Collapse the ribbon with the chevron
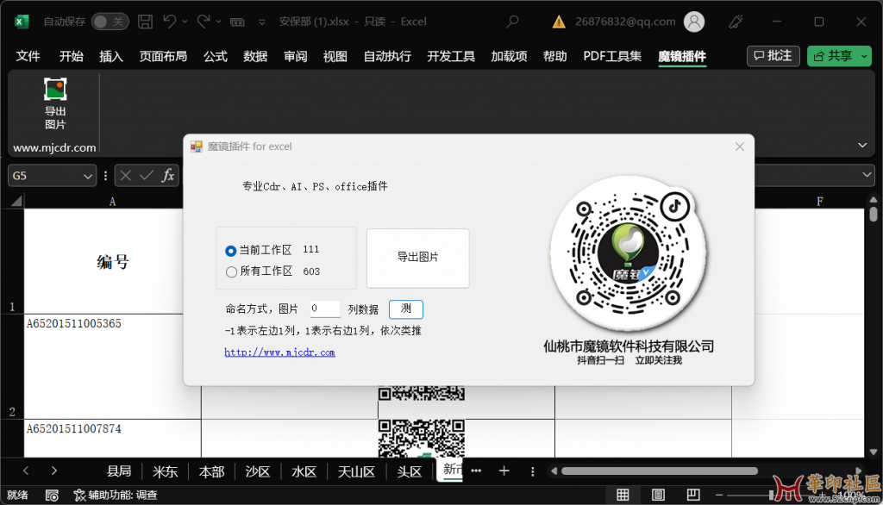Viewport: 883px width, 505px height. 862,146
